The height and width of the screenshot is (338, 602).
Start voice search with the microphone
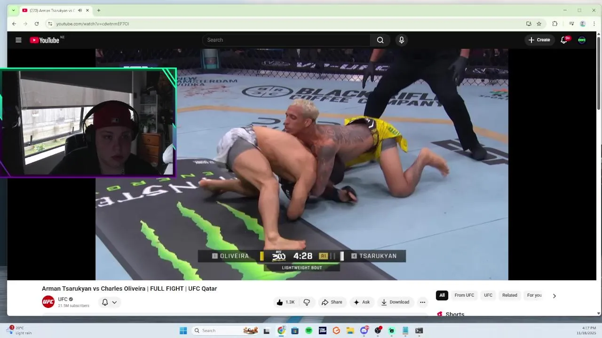[x=401, y=40]
